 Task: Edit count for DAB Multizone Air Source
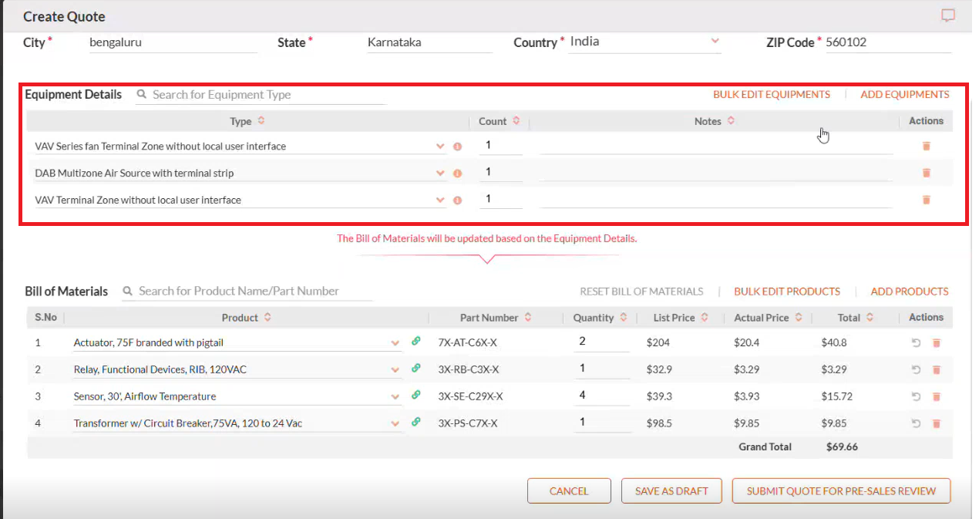[501, 172]
